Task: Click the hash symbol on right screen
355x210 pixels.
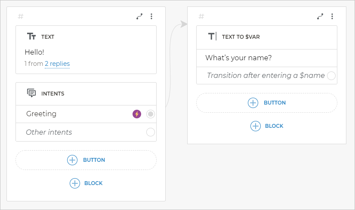Action: pyautogui.click(x=201, y=16)
